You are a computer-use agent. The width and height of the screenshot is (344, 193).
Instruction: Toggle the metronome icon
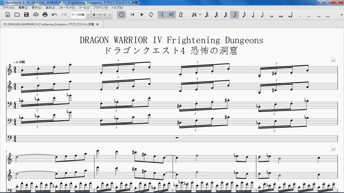tap(181, 15)
